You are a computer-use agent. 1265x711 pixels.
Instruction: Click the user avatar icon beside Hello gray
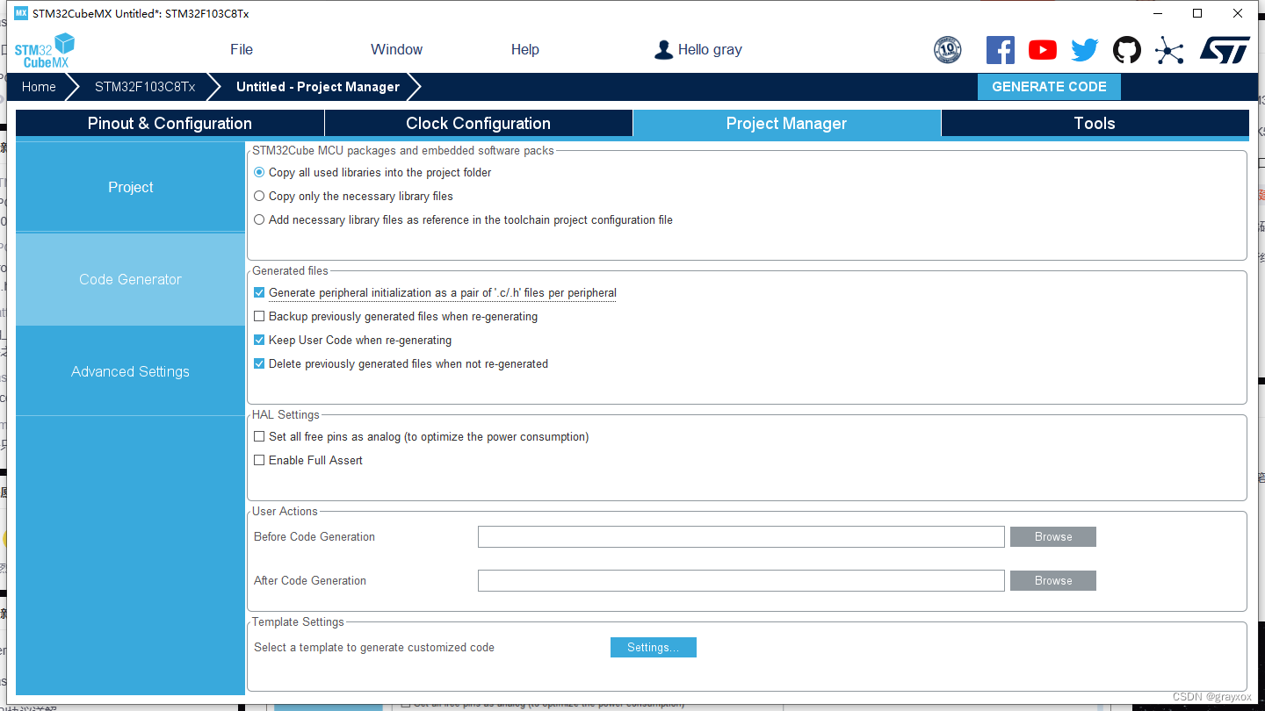click(x=664, y=50)
